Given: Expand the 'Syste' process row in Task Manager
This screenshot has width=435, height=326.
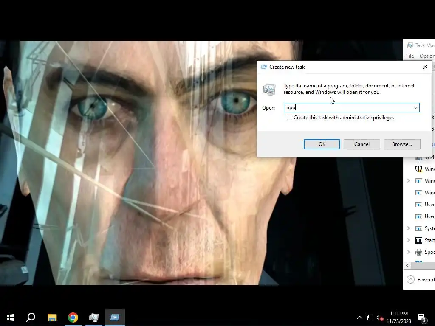Looking at the screenshot, I should pyautogui.click(x=408, y=228).
